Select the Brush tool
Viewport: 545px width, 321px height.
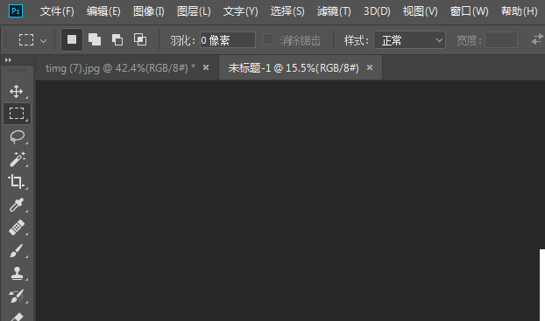[x=17, y=250]
